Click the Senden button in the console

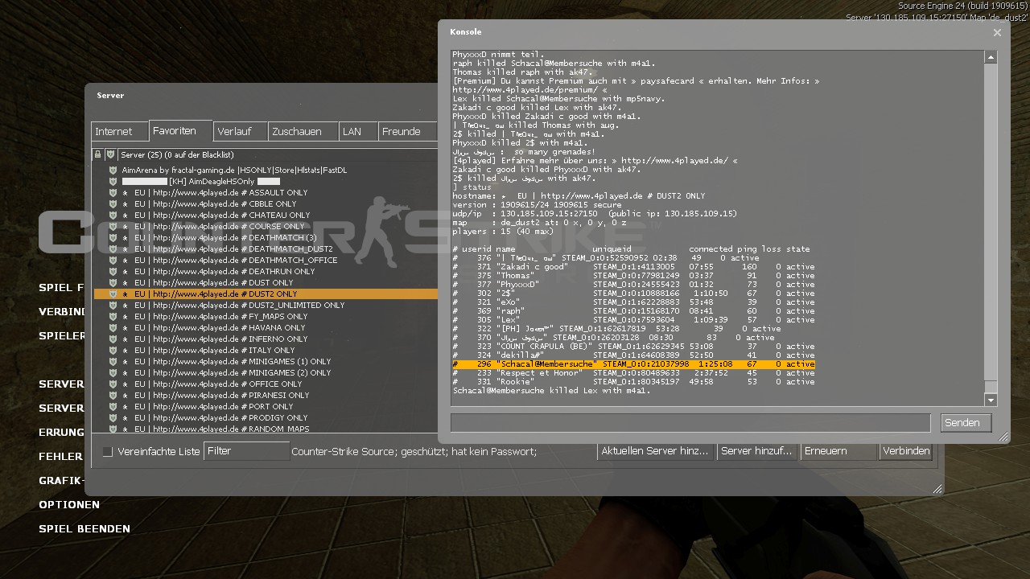pyautogui.click(x=966, y=423)
